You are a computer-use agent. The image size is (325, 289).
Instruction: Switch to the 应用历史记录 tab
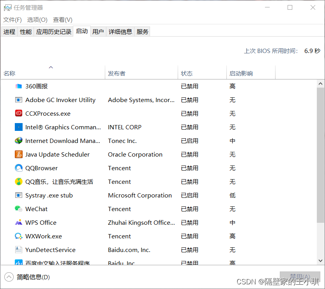click(x=54, y=32)
